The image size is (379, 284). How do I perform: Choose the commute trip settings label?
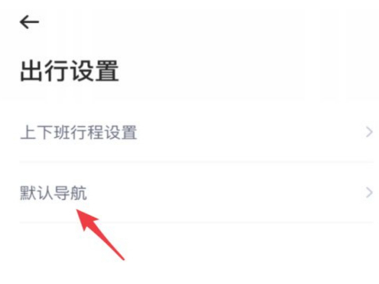pyautogui.click(x=79, y=133)
